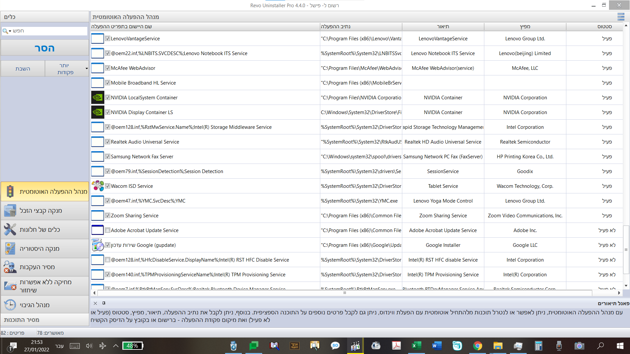Uncheck LenovoVantageService autorun checkbox
Screen dimensions: 630x354
pos(107,38)
